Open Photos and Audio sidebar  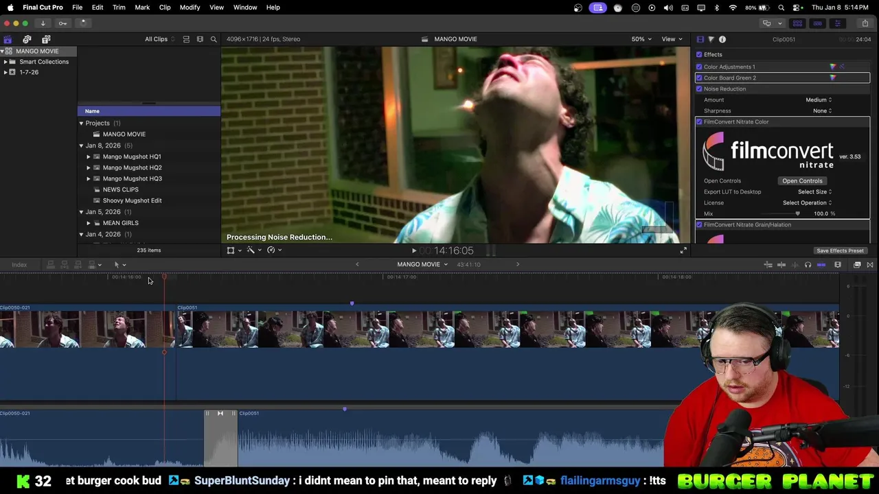[x=27, y=39]
